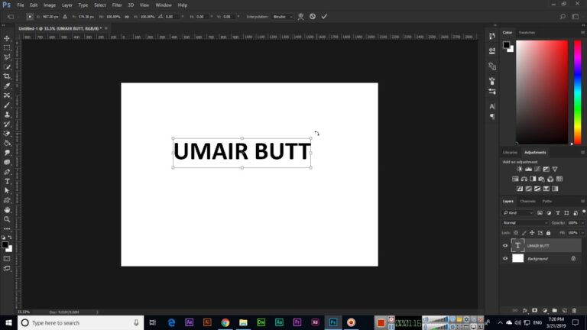Select the Hand tool
This screenshot has width=587, height=330.
tap(7, 209)
